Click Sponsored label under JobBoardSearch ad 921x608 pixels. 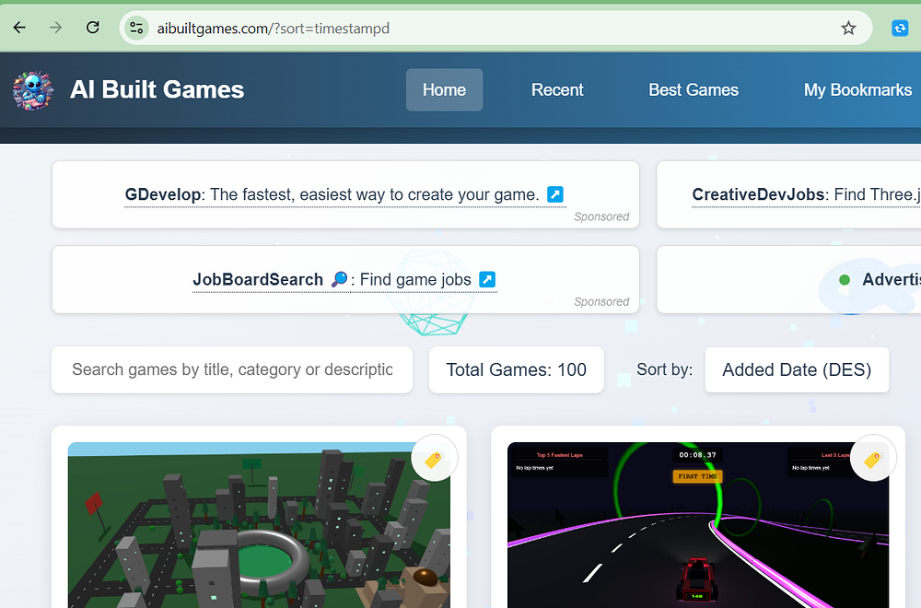[601, 302]
